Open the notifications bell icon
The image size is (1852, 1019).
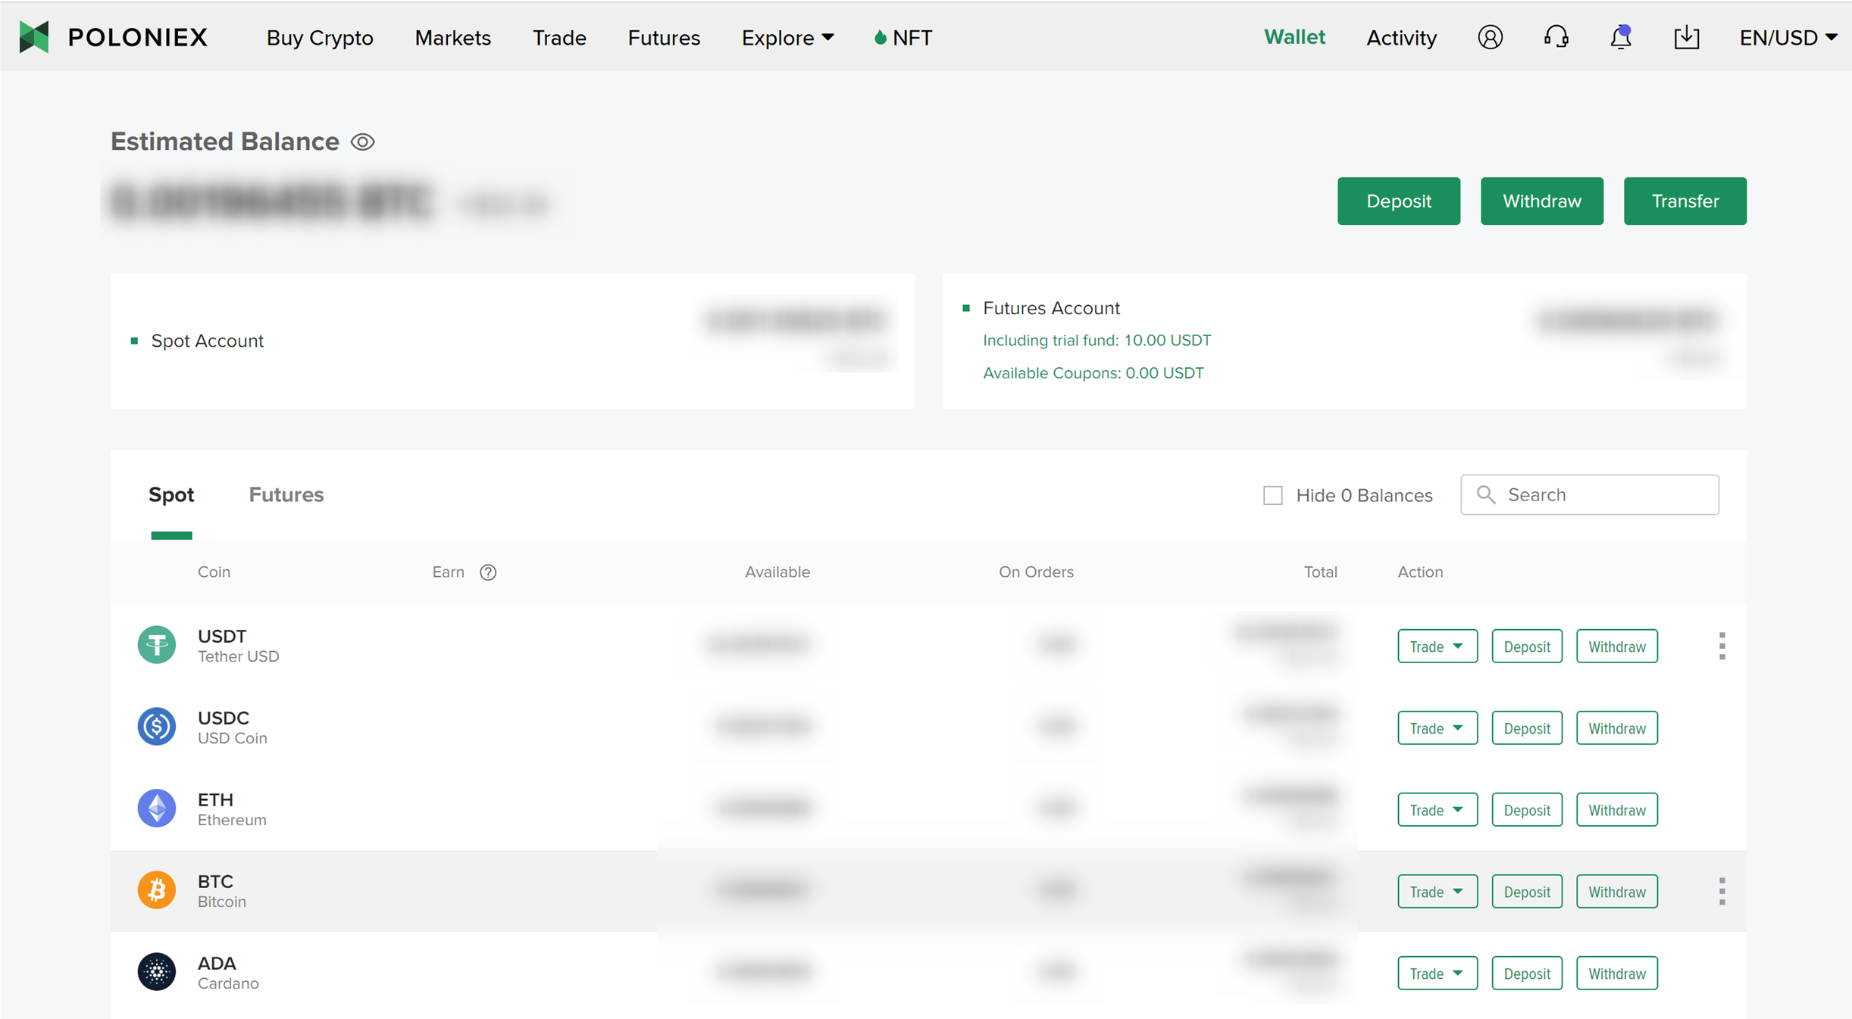coord(1621,37)
